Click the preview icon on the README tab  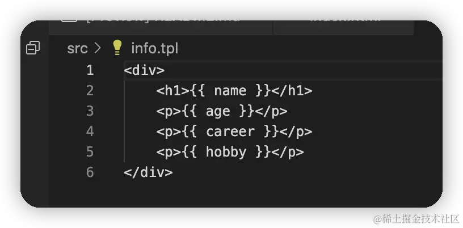click(69, 19)
